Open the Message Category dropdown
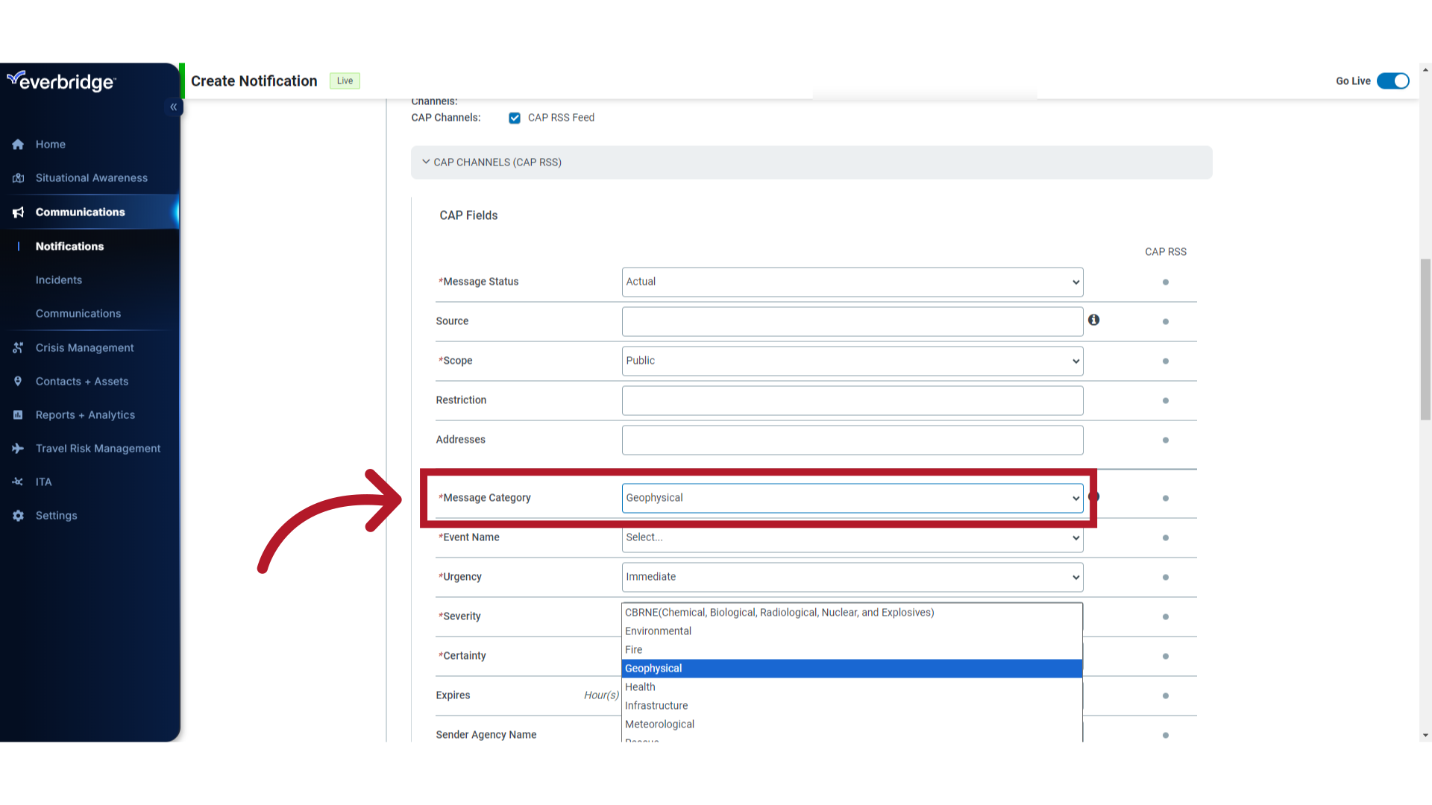 852,498
